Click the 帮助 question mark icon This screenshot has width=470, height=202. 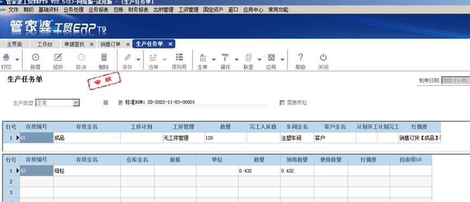(300, 57)
